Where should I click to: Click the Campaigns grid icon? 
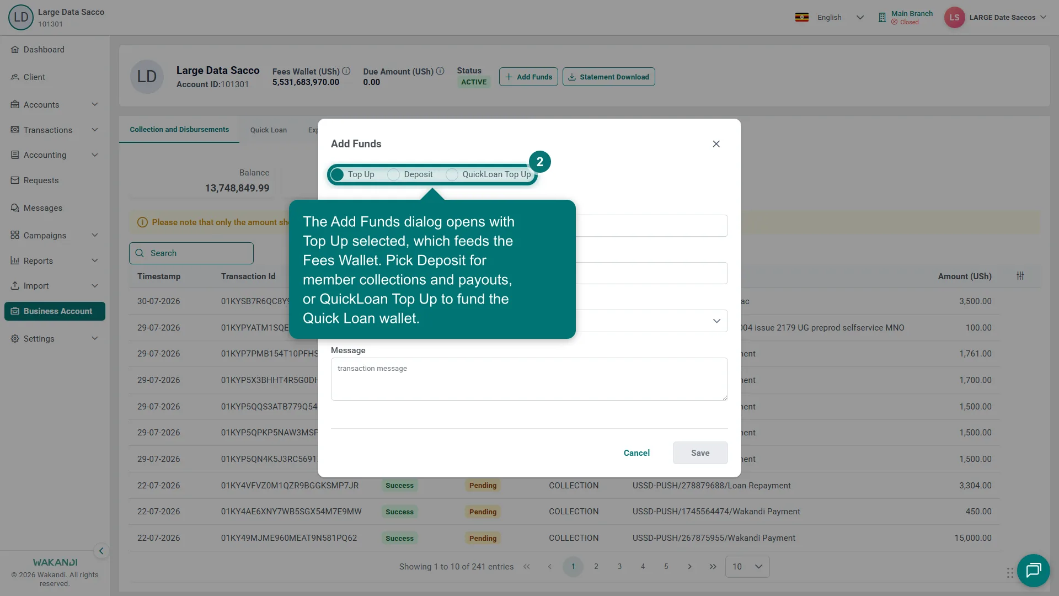(x=15, y=236)
